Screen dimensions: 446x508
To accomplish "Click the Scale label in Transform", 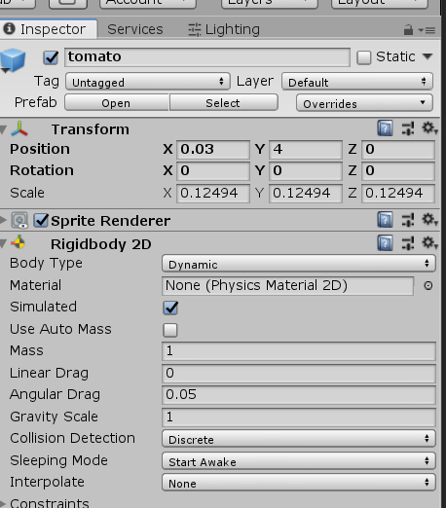I will (27, 193).
